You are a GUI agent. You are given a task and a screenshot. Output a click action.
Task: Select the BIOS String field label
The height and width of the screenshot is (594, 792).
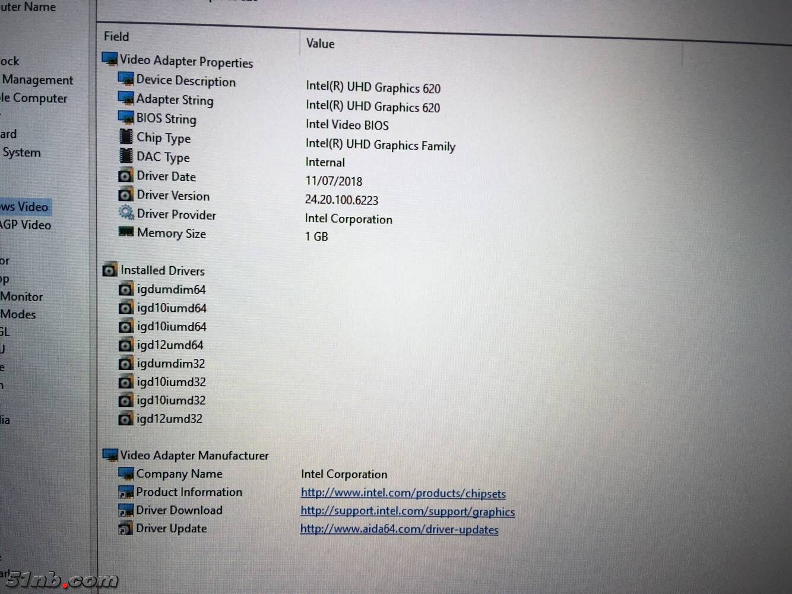[x=166, y=119]
